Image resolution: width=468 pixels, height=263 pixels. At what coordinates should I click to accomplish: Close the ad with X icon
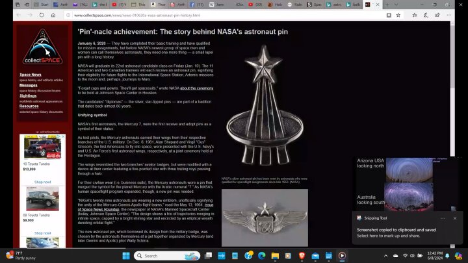point(63,136)
